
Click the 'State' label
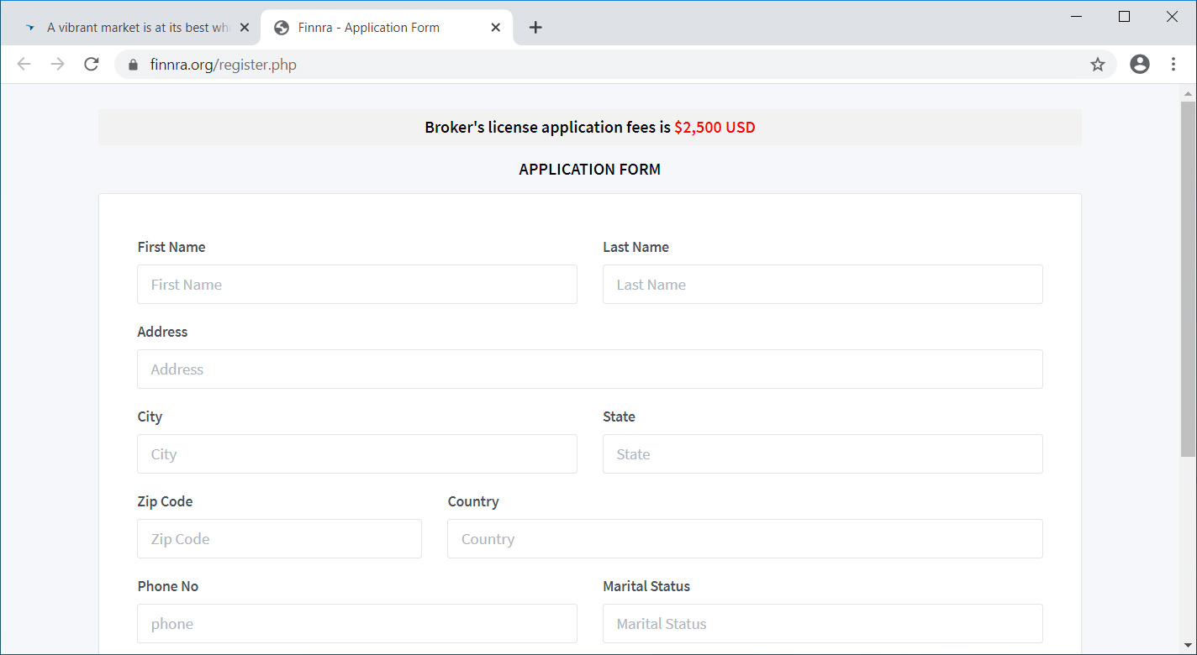pos(619,417)
